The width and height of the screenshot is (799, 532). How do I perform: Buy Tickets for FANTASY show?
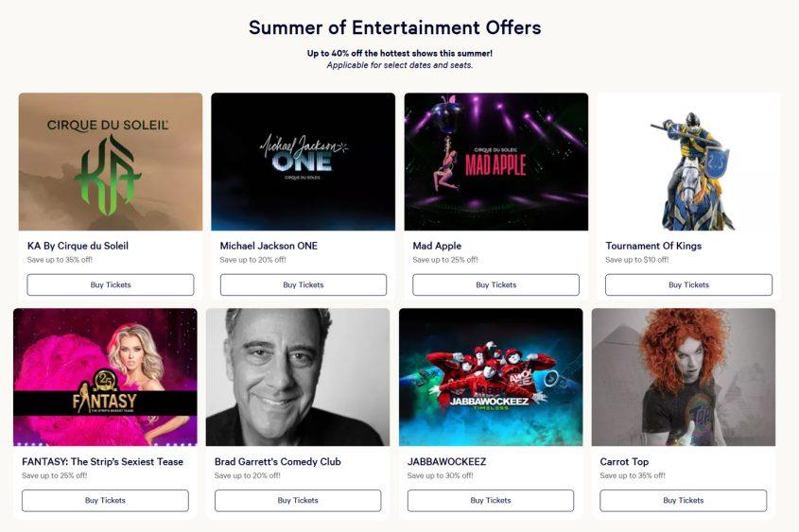point(105,501)
